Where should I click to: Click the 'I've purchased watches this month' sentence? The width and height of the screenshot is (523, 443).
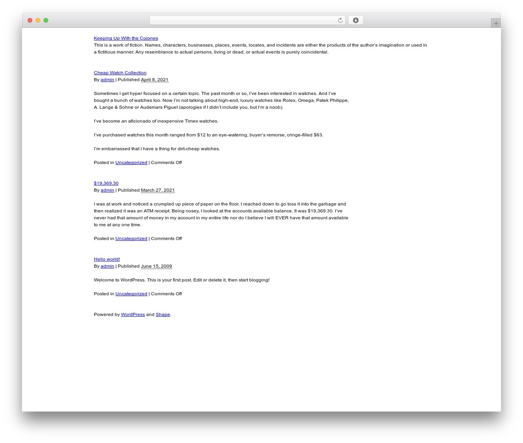[208, 135]
